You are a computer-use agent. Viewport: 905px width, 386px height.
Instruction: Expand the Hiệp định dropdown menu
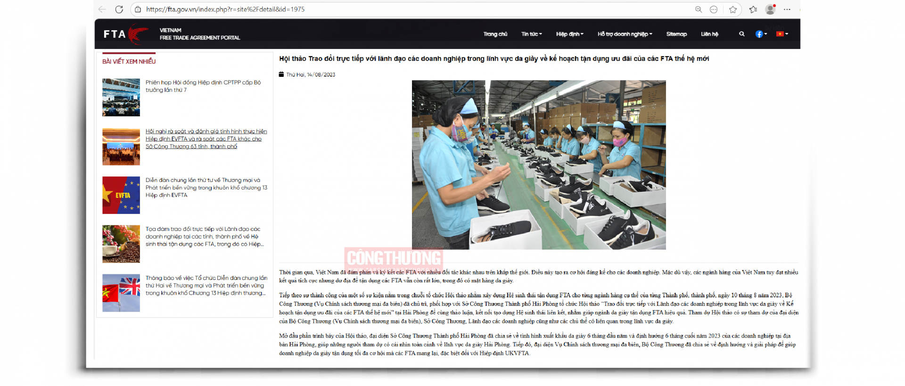point(569,34)
